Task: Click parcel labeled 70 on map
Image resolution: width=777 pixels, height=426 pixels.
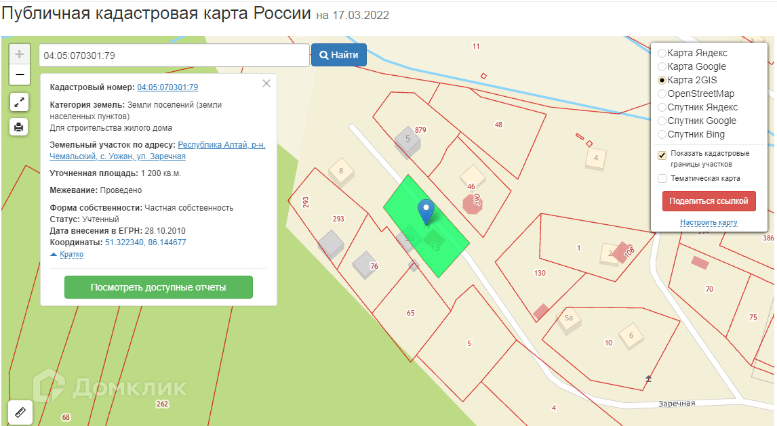Action: (709, 289)
